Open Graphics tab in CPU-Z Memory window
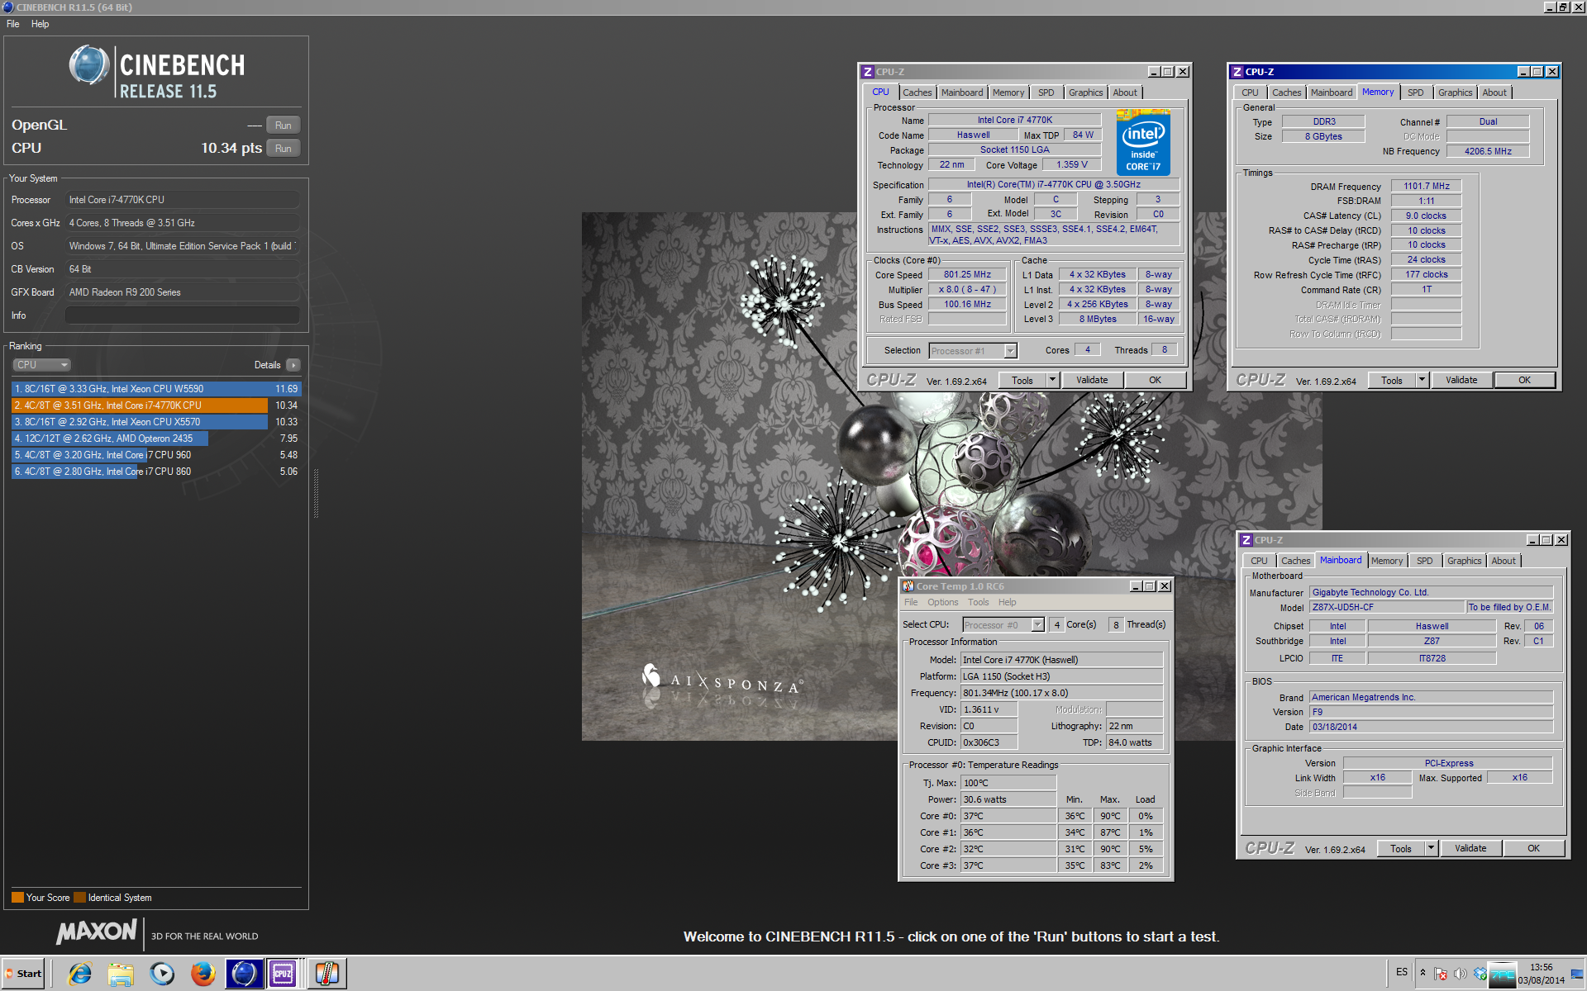Screen dimensions: 1587x991 pyautogui.click(x=1455, y=92)
